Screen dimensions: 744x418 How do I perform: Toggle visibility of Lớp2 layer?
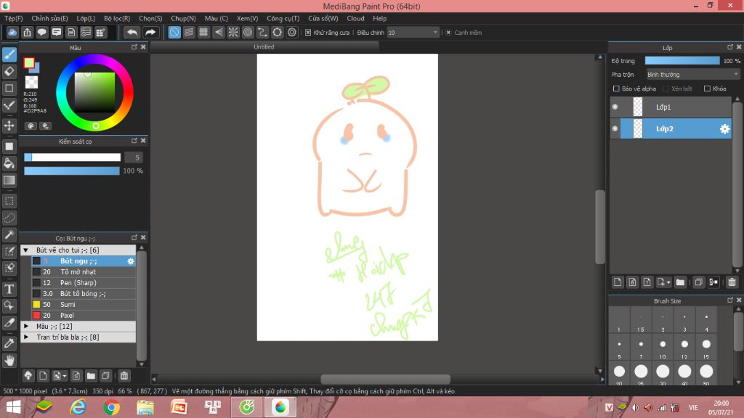pos(615,129)
